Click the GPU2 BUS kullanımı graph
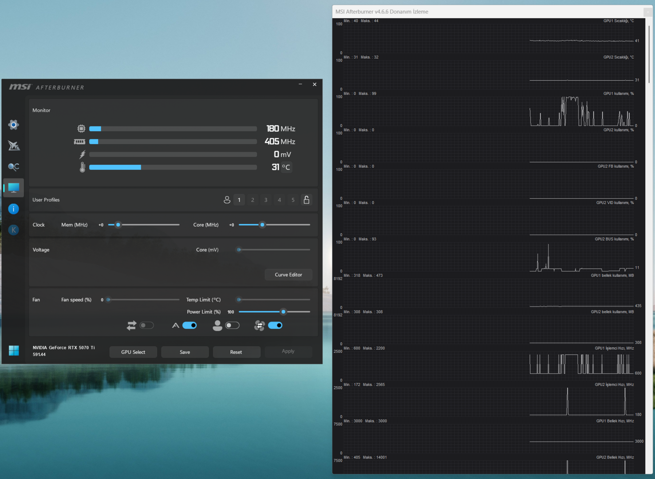655x479 pixels. click(x=489, y=256)
